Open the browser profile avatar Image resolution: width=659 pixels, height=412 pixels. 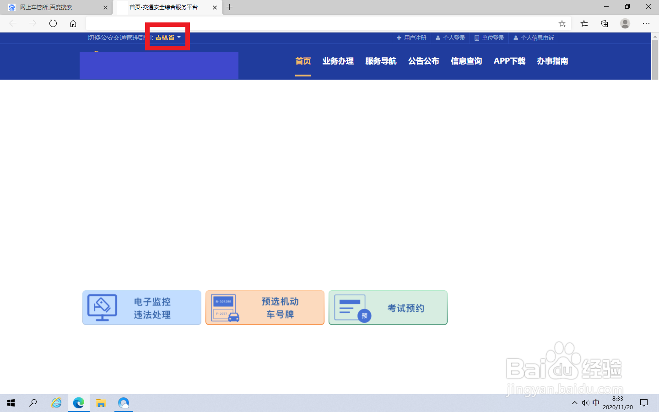point(625,23)
